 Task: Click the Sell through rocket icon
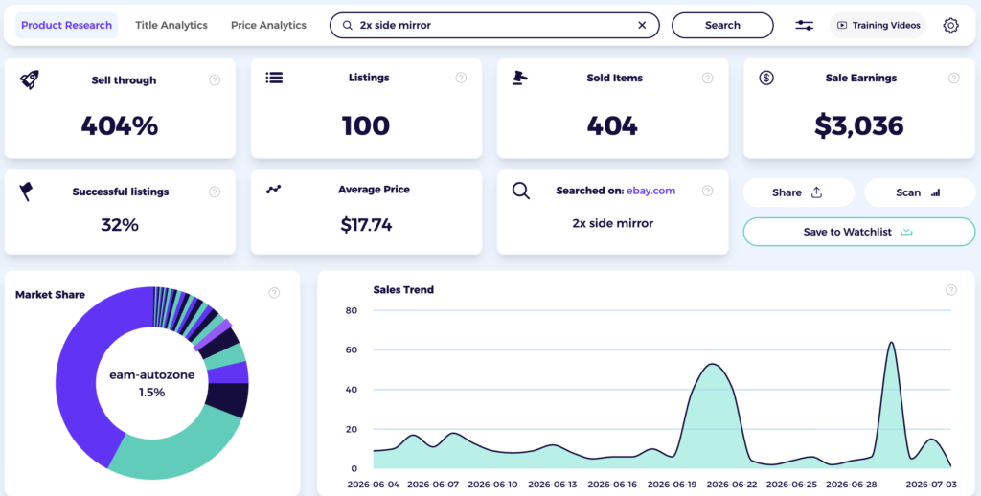coord(30,79)
